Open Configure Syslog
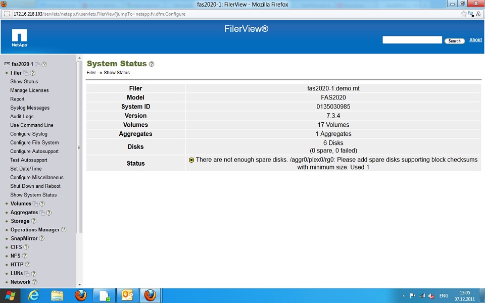 tap(29, 134)
